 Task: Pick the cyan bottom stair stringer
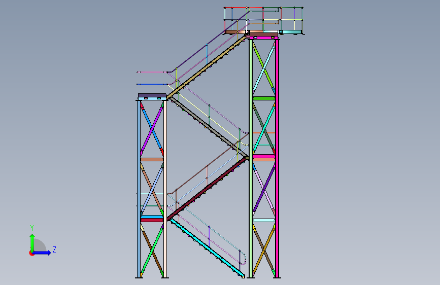(x=207, y=248)
